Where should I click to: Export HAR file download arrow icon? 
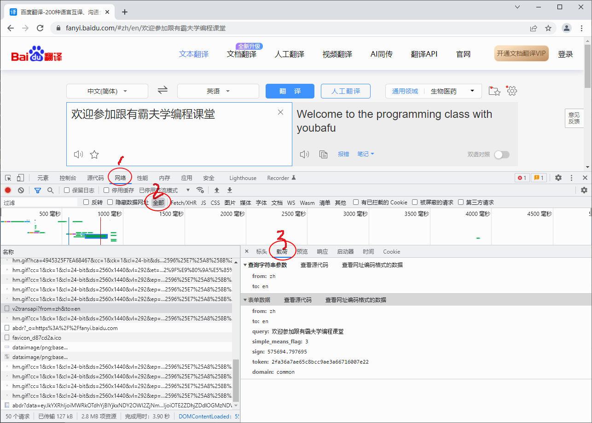(230, 190)
